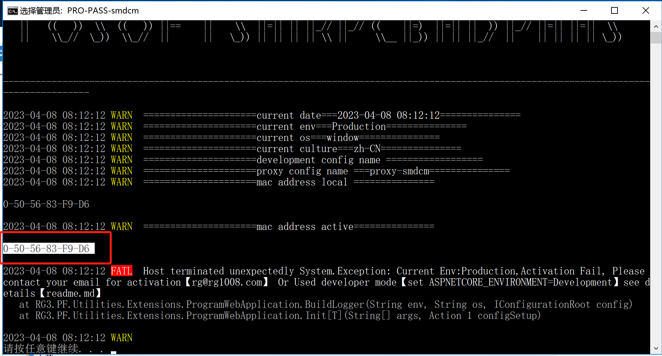Click the vertical scrollbar thumb

[656, 38]
